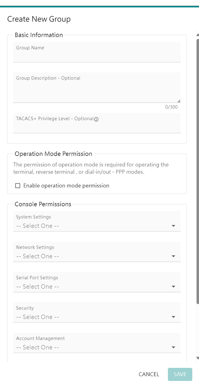The width and height of the screenshot is (199, 390).
Task: Click the Serial Port Settings arrow icon
Action: tap(173, 286)
